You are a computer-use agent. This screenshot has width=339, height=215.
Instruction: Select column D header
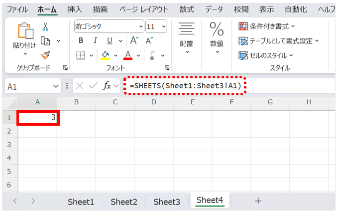coord(154,102)
